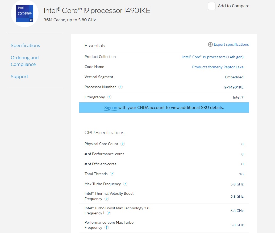This screenshot has width=275, height=233.
Task: Click the Vertical Segment row label
Action: (x=99, y=77)
